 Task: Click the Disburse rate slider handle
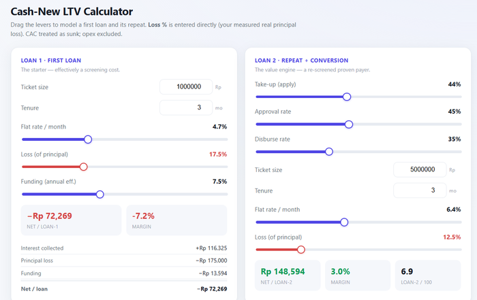coord(329,152)
